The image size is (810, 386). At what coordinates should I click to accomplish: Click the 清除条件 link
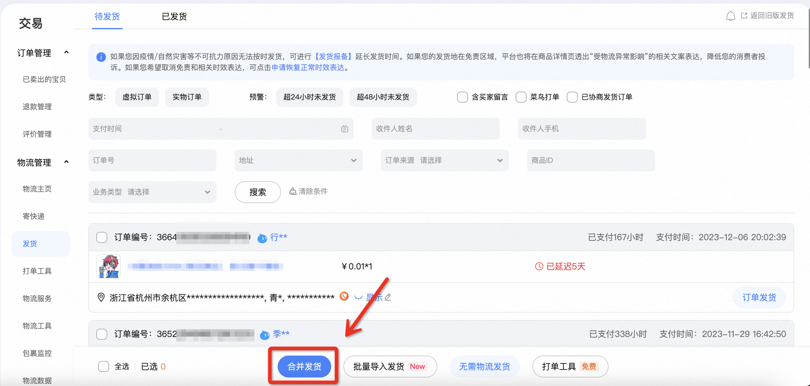[x=308, y=191]
